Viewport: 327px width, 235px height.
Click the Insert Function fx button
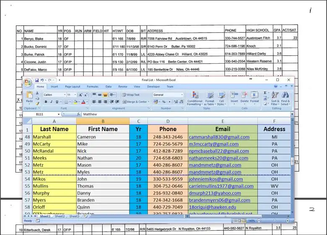[78, 114]
